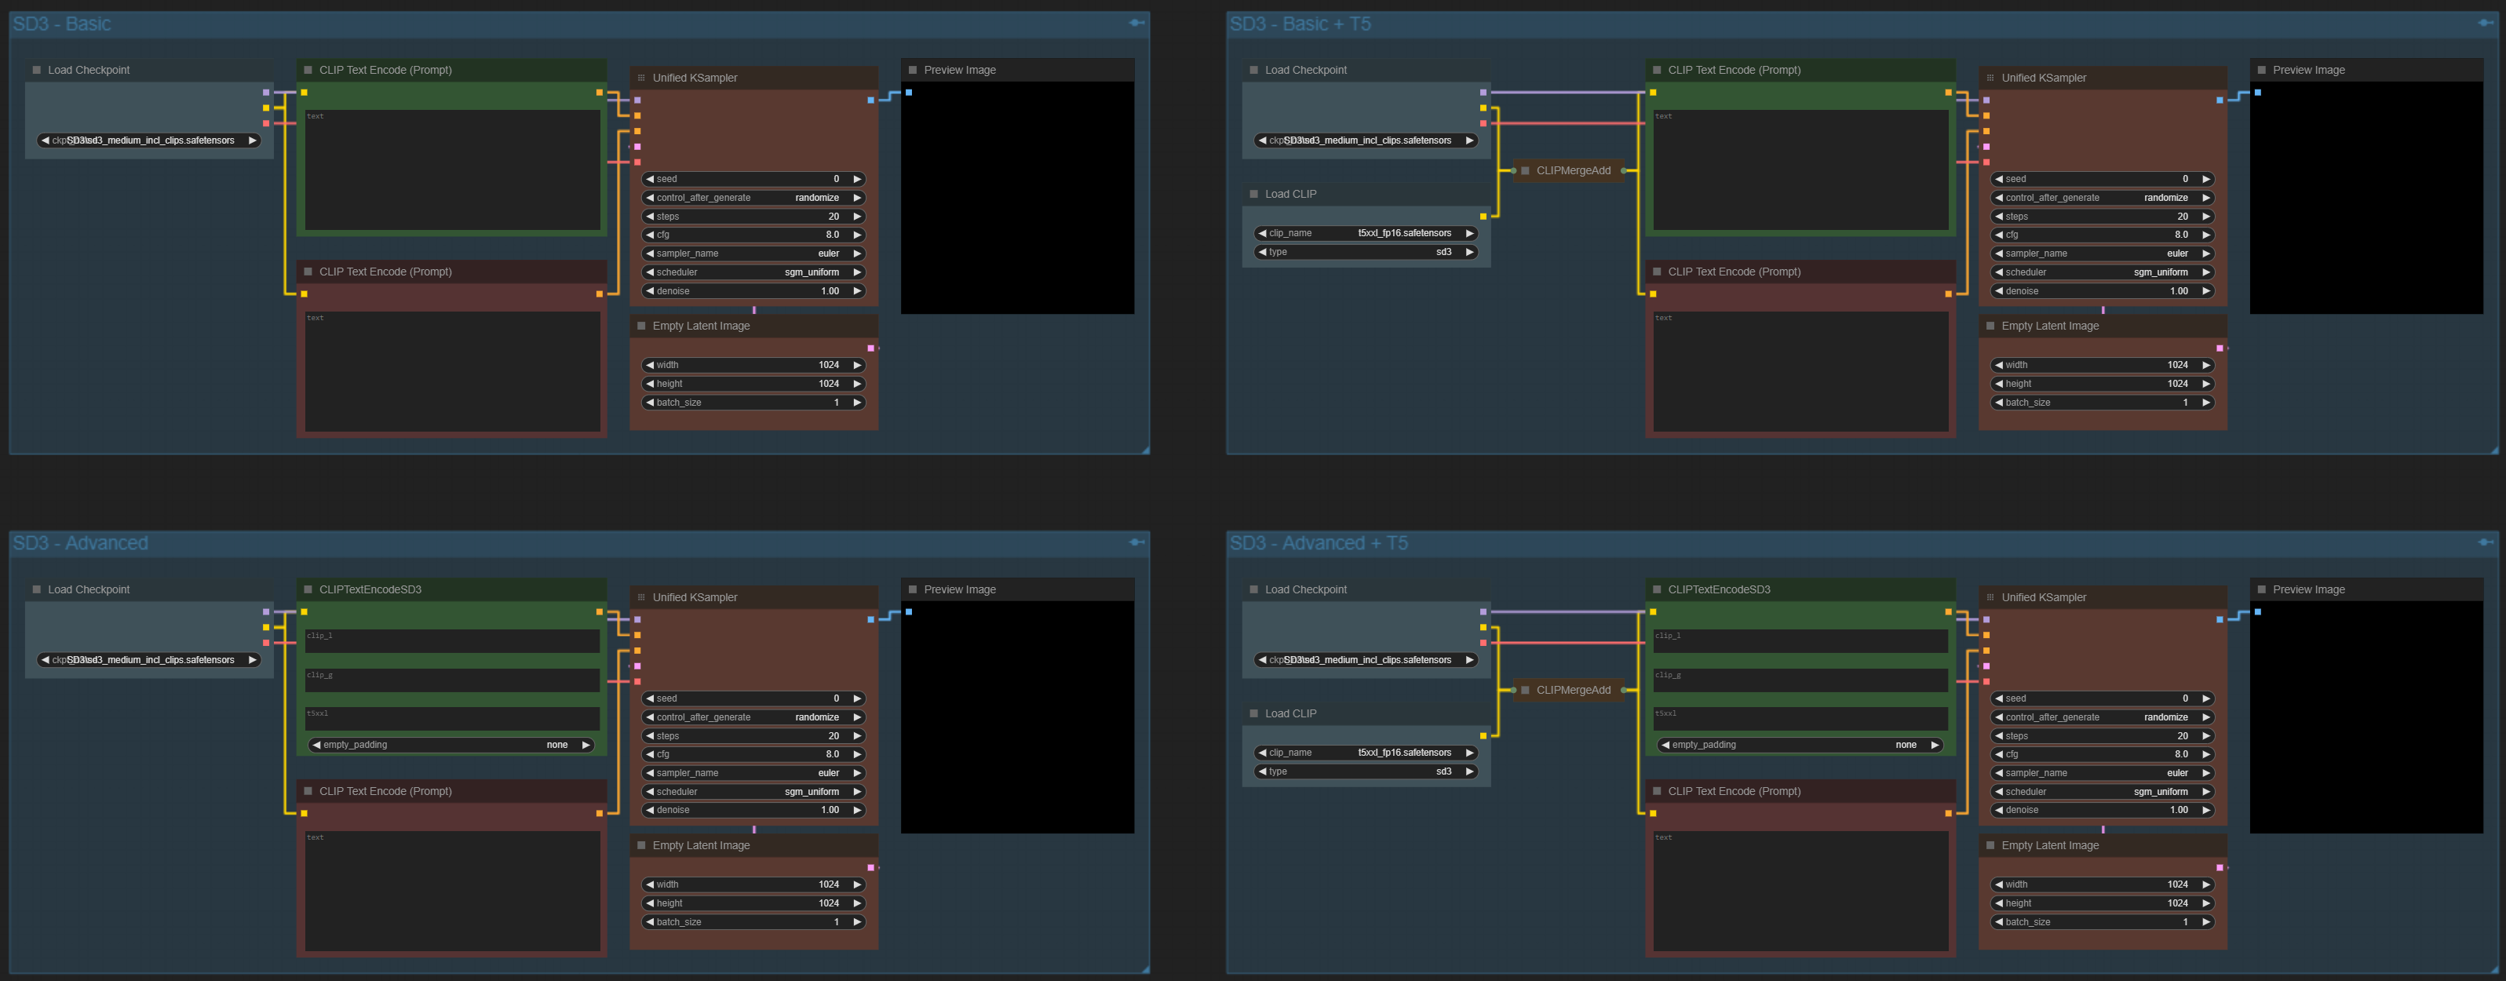
Task: Open type dropdown in SD3 - Basic + T5 Load CLIP
Action: click(x=1367, y=252)
